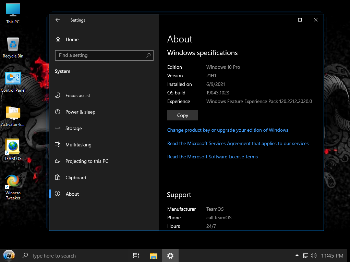Minimize the Settings window
The height and width of the screenshot is (262, 350).
pyautogui.click(x=284, y=20)
